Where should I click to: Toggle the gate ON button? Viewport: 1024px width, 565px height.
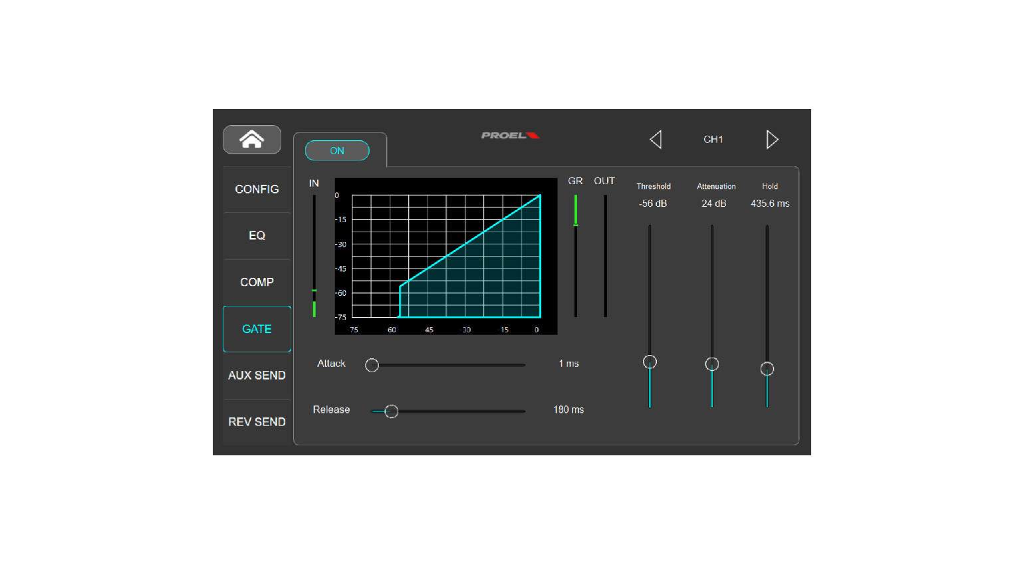(337, 151)
